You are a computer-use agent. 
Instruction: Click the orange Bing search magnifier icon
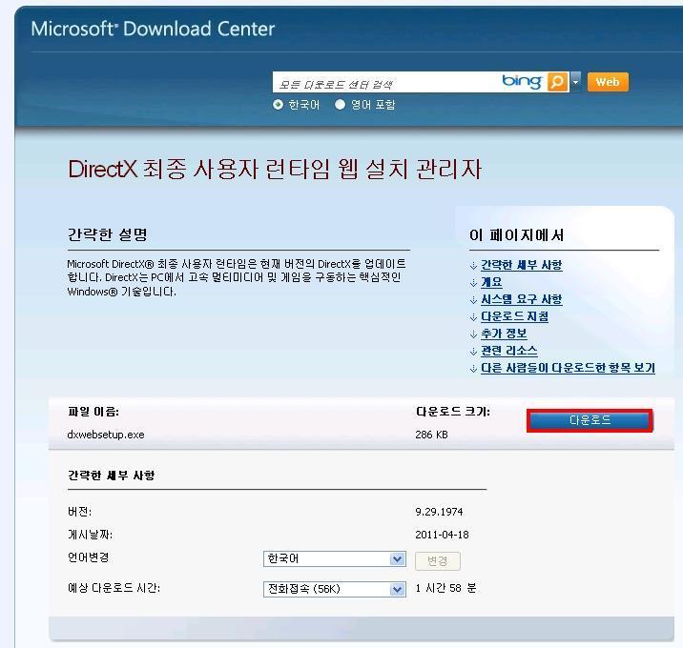(x=558, y=82)
